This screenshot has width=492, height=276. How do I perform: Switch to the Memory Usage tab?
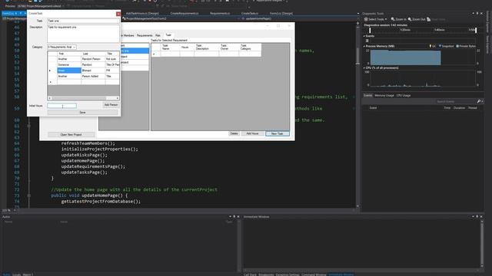click(384, 95)
